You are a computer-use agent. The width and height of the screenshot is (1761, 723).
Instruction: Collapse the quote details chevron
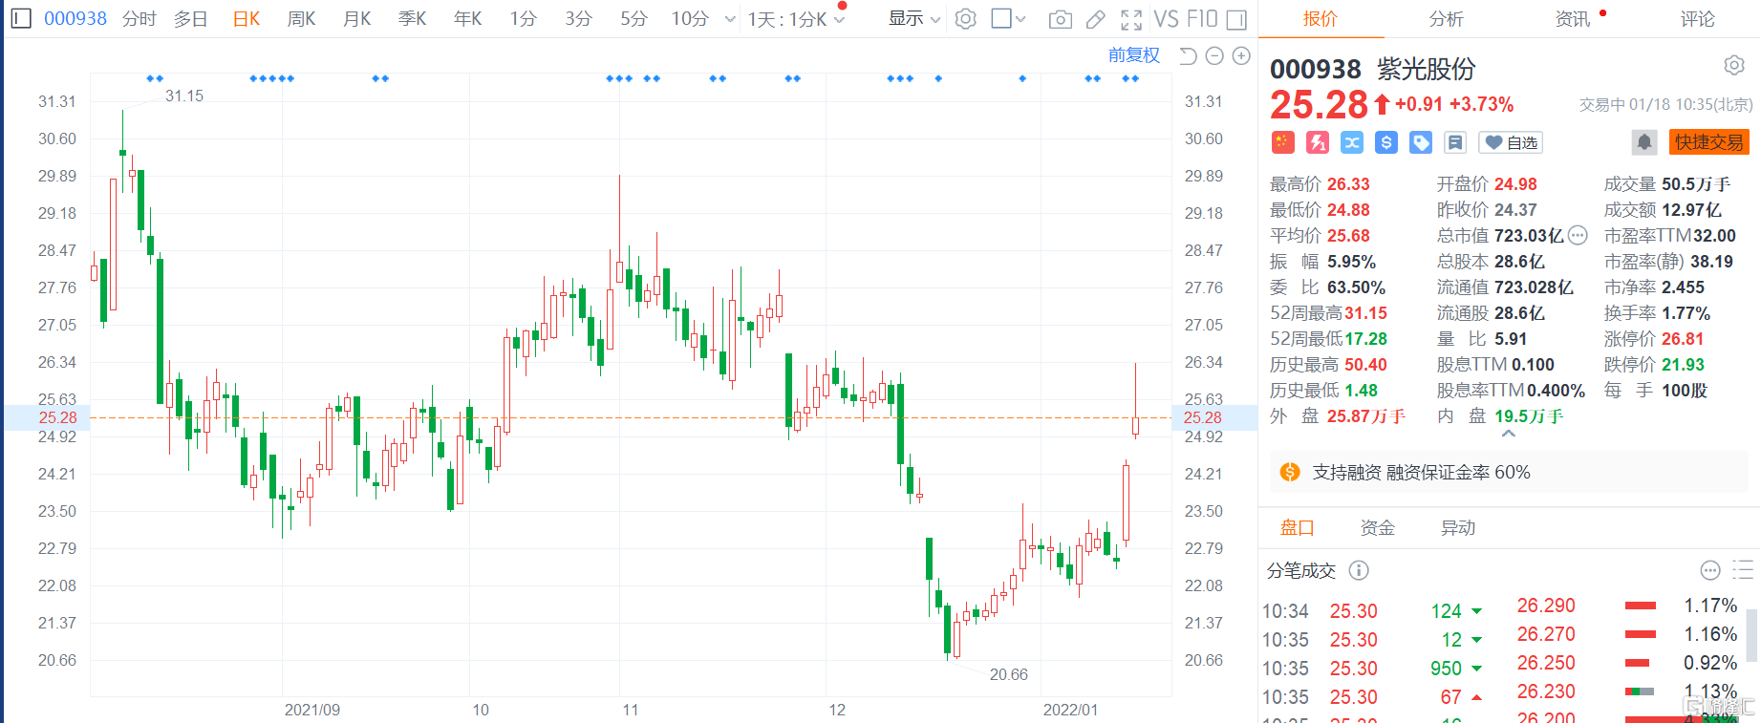tap(1509, 434)
